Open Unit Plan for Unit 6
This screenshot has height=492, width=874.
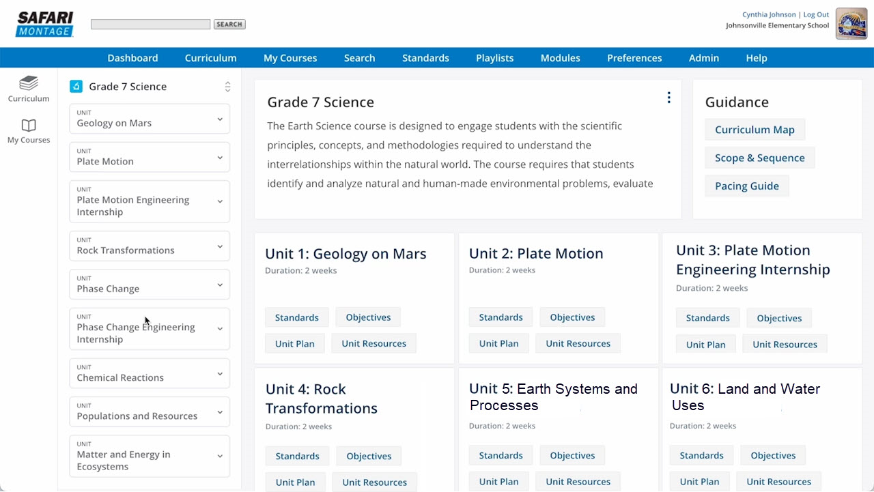click(x=699, y=481)
